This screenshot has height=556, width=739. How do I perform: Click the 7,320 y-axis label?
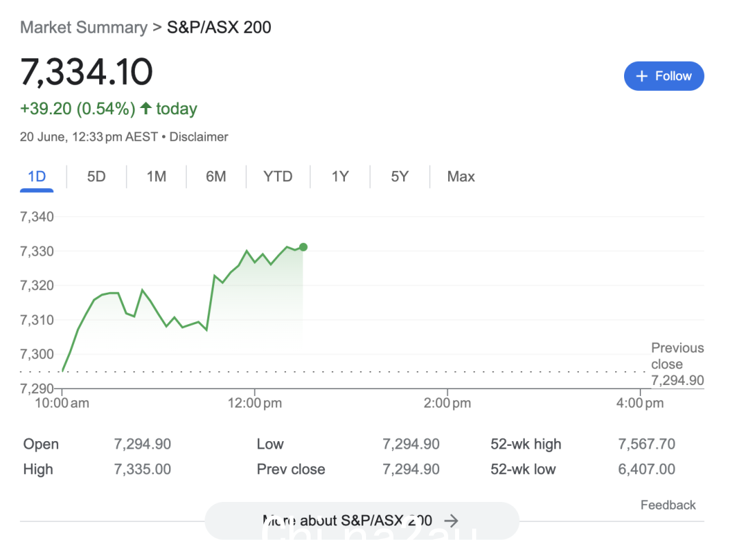(37, 286)
